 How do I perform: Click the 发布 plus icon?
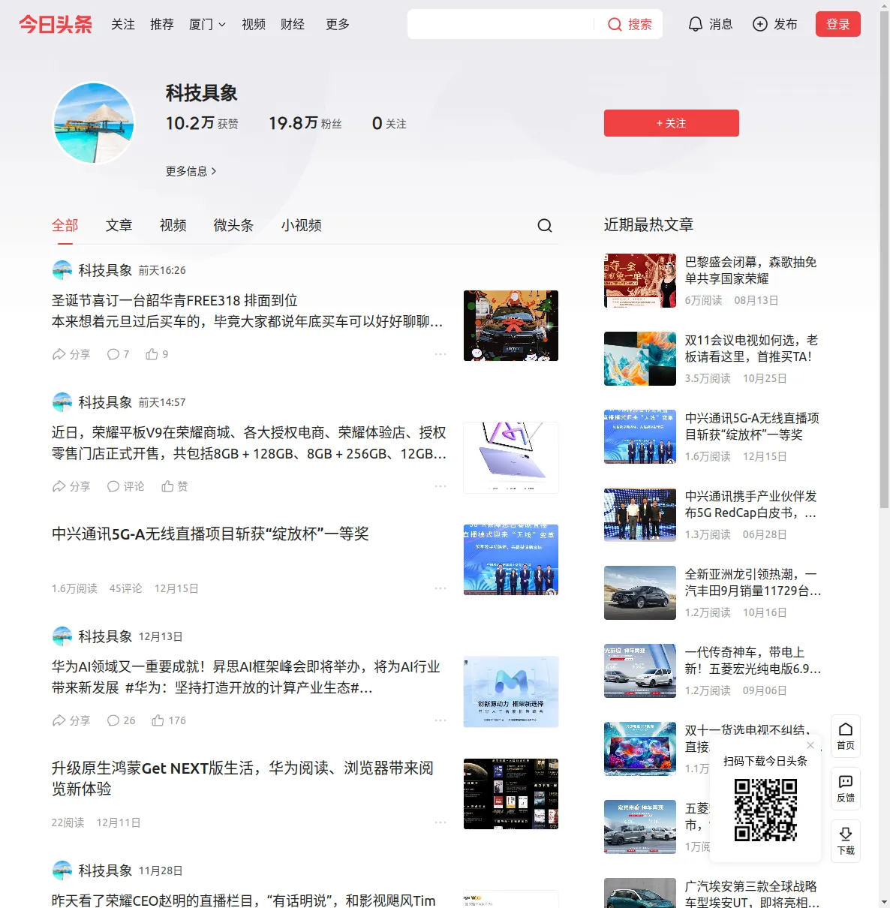click(760, 24)
